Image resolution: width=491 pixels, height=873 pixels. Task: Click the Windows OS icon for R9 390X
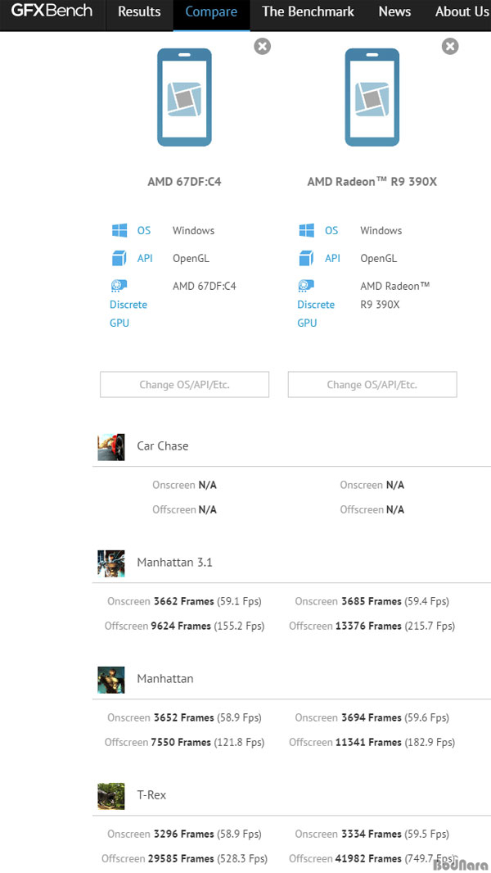307,230
